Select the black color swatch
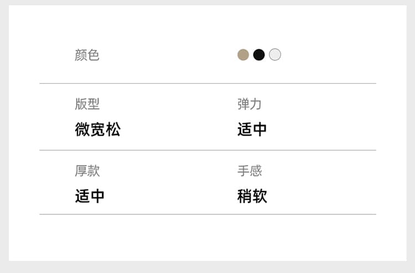415x273 pixels. click(259, 55)
